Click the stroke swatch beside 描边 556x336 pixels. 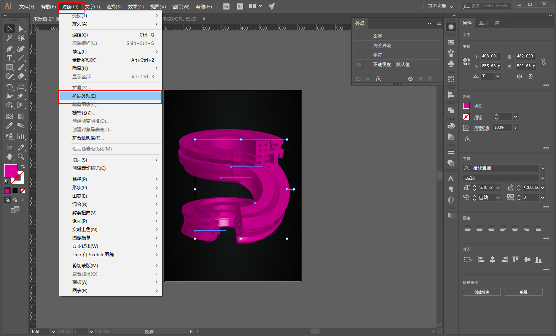point(466,117)
